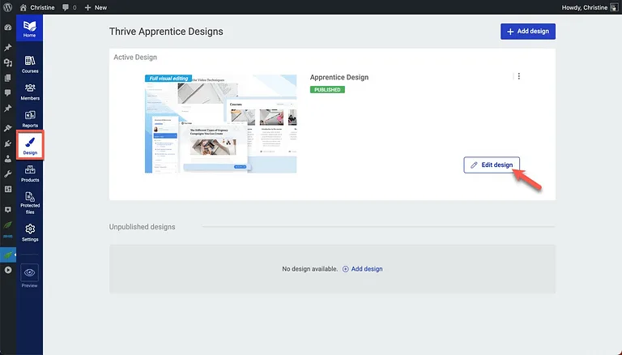Open Protected files section

30,203
